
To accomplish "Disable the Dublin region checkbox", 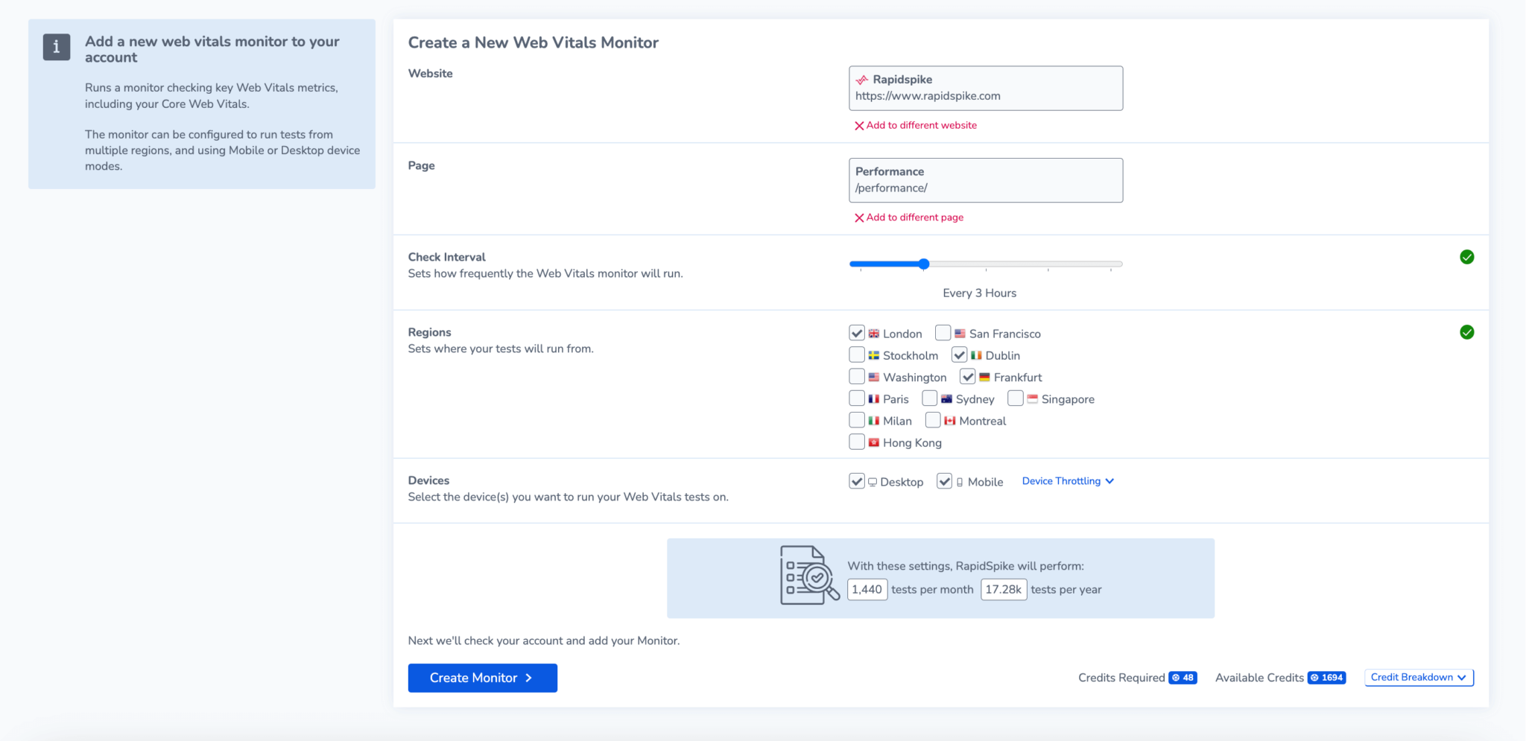I will 960,355.
